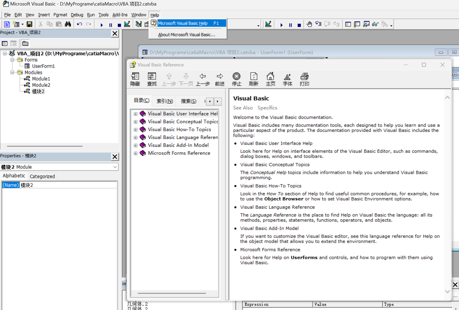Open Project Explorer from the Standard toolbar
Screen dimensions: 459x310
coord(139,24)
